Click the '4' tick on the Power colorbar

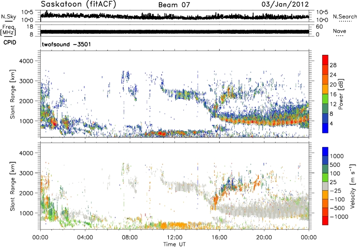pos(331,123)
